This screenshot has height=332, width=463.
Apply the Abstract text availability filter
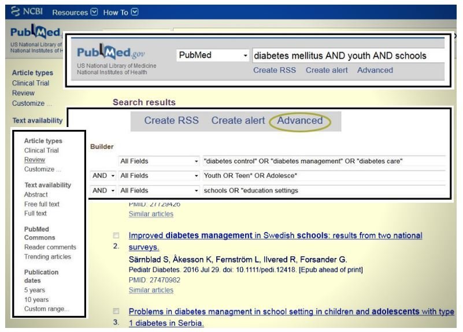pyautogui.click(x=36, y=195)
